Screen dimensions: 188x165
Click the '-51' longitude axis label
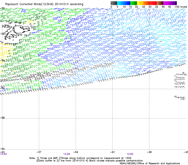(x=112, y=152)
